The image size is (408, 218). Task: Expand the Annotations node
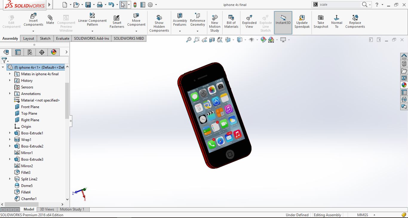tap(10, 93)
